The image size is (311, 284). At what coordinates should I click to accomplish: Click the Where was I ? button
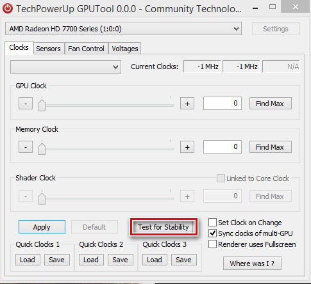(252, 264)
